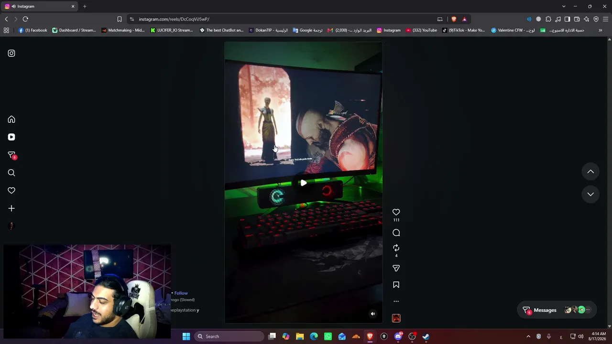Open the DokanTIP bookmark
This screenshot has width=612, height=344.
pos(268,30)
